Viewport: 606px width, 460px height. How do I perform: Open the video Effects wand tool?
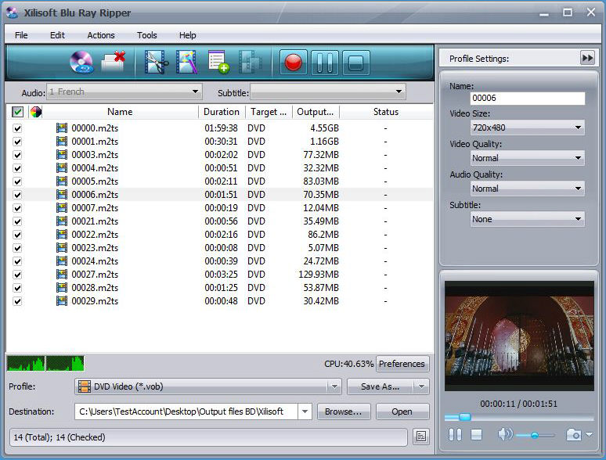(x=187, y=62)
